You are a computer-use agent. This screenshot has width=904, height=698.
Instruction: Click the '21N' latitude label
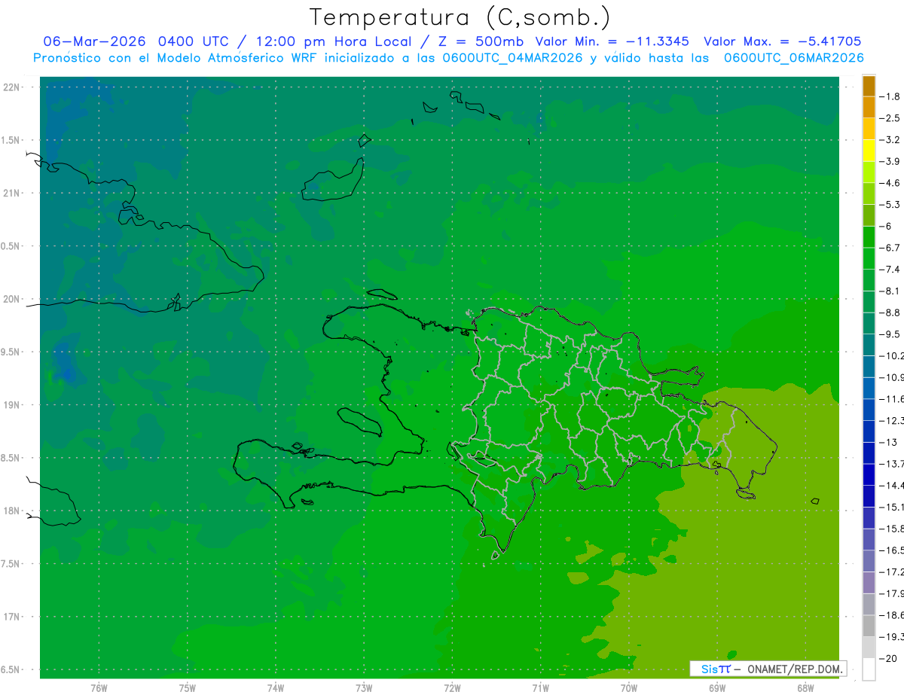pos(12,193)
